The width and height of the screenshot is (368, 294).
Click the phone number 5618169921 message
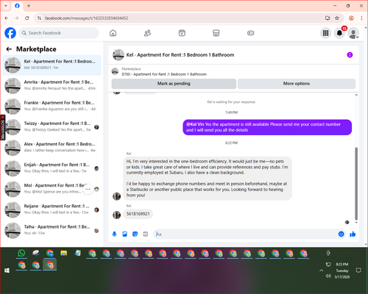(138, 214)
